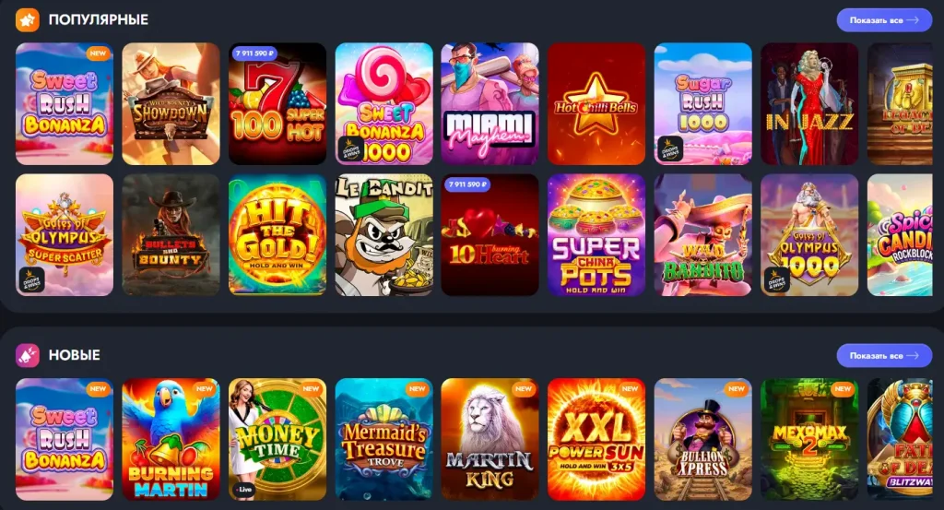
Task: Launch XXL Power Sun slot
Action: pyautogui.click(x=596, y=439)
